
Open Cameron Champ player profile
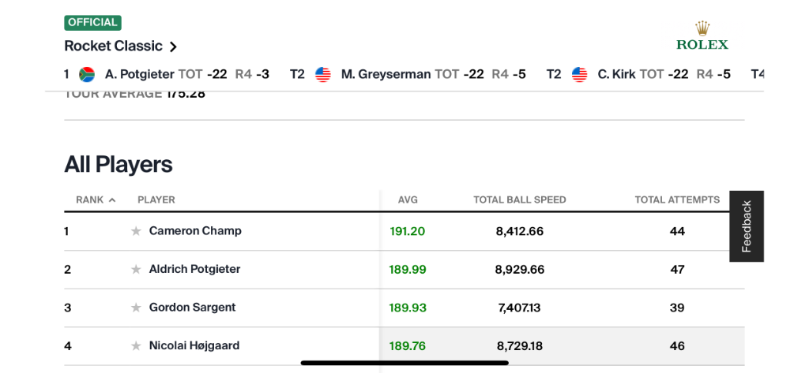tap(195, 231)
